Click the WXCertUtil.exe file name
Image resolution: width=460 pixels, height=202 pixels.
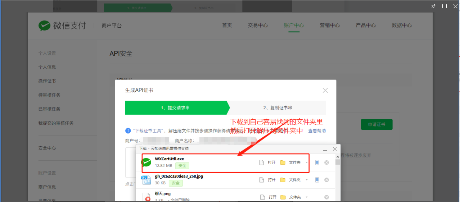pyautogui.click(x=170, y=159)
